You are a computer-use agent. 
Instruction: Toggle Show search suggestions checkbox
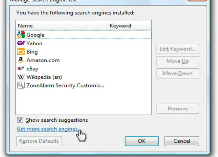click(20, 120)
